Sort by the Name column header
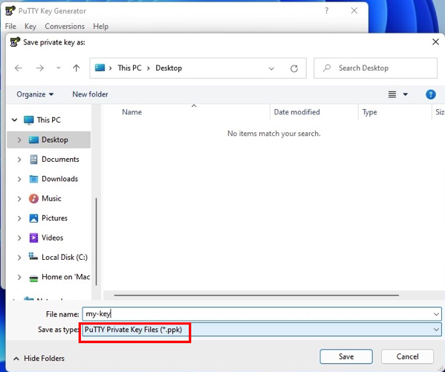The width and height of the screenshot is (445, 372). pyautogui.click(x=132, y=112)
